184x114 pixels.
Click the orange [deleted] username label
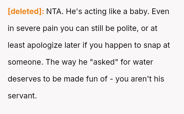(26, 12)
